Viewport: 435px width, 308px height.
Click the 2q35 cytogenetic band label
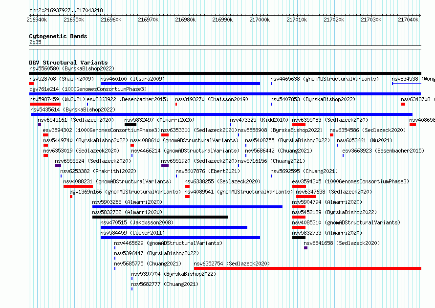click(35, 42)
